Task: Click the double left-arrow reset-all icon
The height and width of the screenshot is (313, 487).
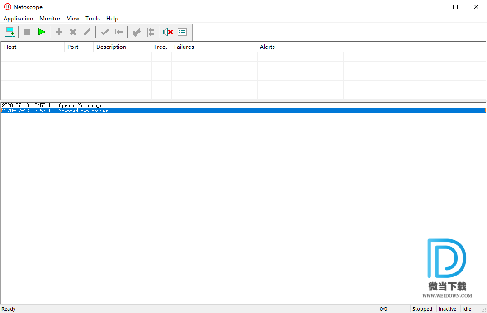Action: [151, 32]
